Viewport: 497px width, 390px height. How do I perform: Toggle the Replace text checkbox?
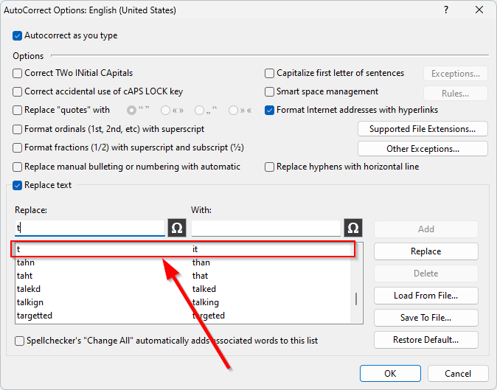18,185
